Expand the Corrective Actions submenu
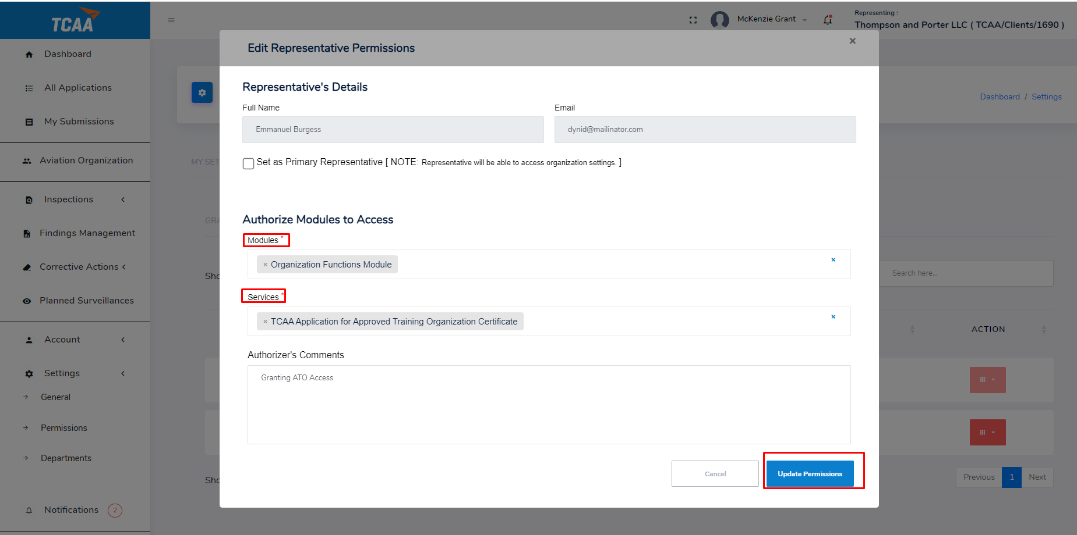 click(x=123, y=267)
